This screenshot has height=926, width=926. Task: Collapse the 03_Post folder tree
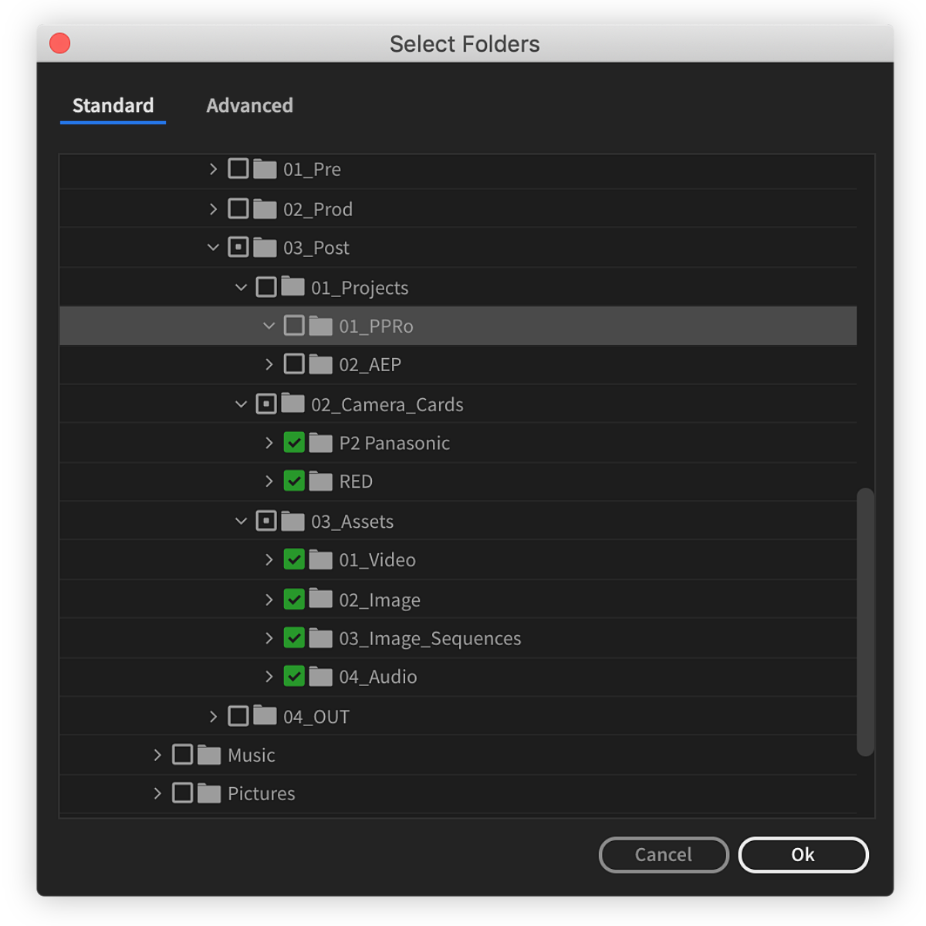click(x=213, y=247)
